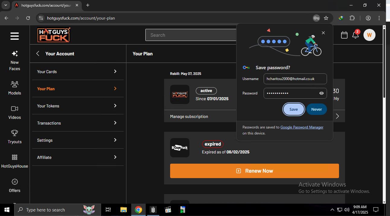Click the Renew Now button
Image resolution: width=390 pixels, height=216 pixels.
(x=255, y=171)
